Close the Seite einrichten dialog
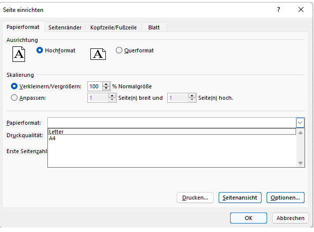 (301, 9)
